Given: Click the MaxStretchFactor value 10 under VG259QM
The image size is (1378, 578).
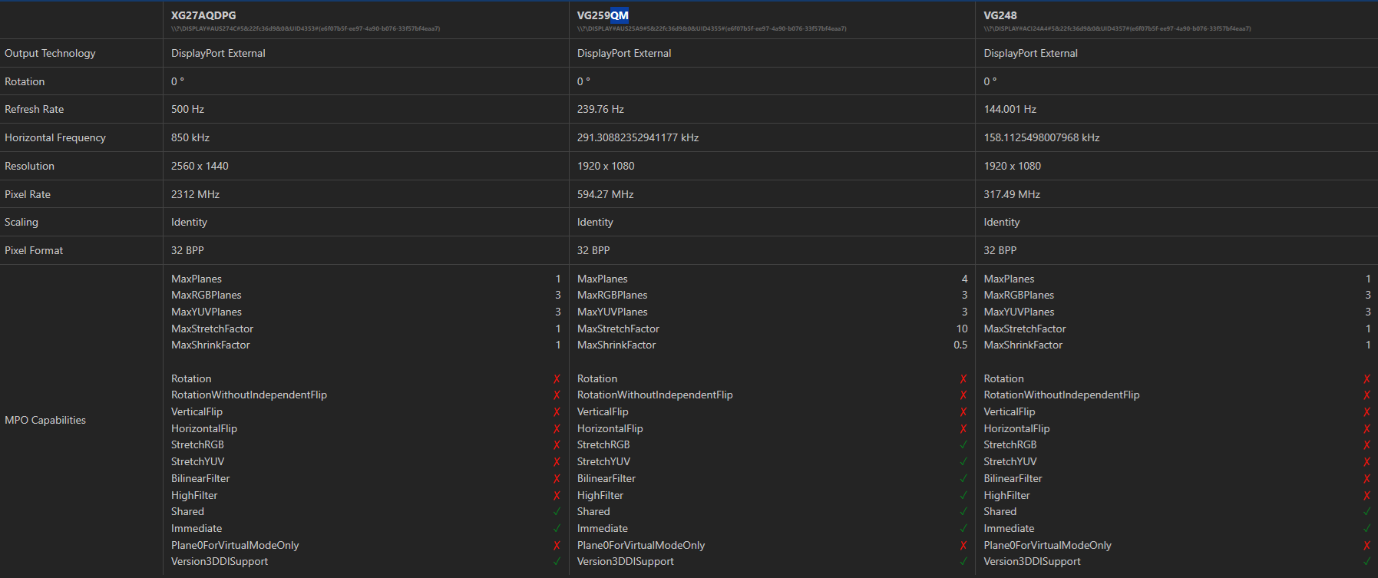Looking at the screenshot, I should (962, 329).
